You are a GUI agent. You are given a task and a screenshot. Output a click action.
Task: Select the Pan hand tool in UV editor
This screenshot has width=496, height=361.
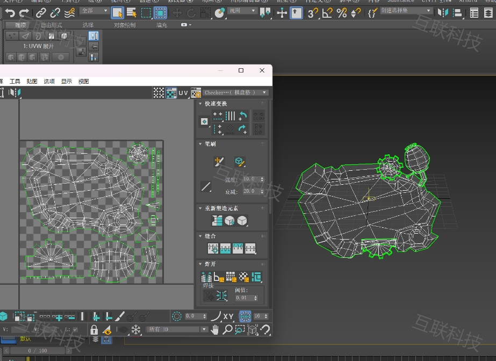215,330
